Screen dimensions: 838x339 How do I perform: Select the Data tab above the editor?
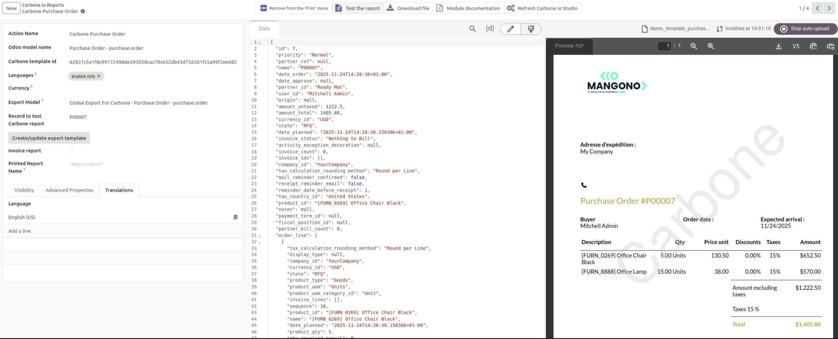[x=264, y=29]
